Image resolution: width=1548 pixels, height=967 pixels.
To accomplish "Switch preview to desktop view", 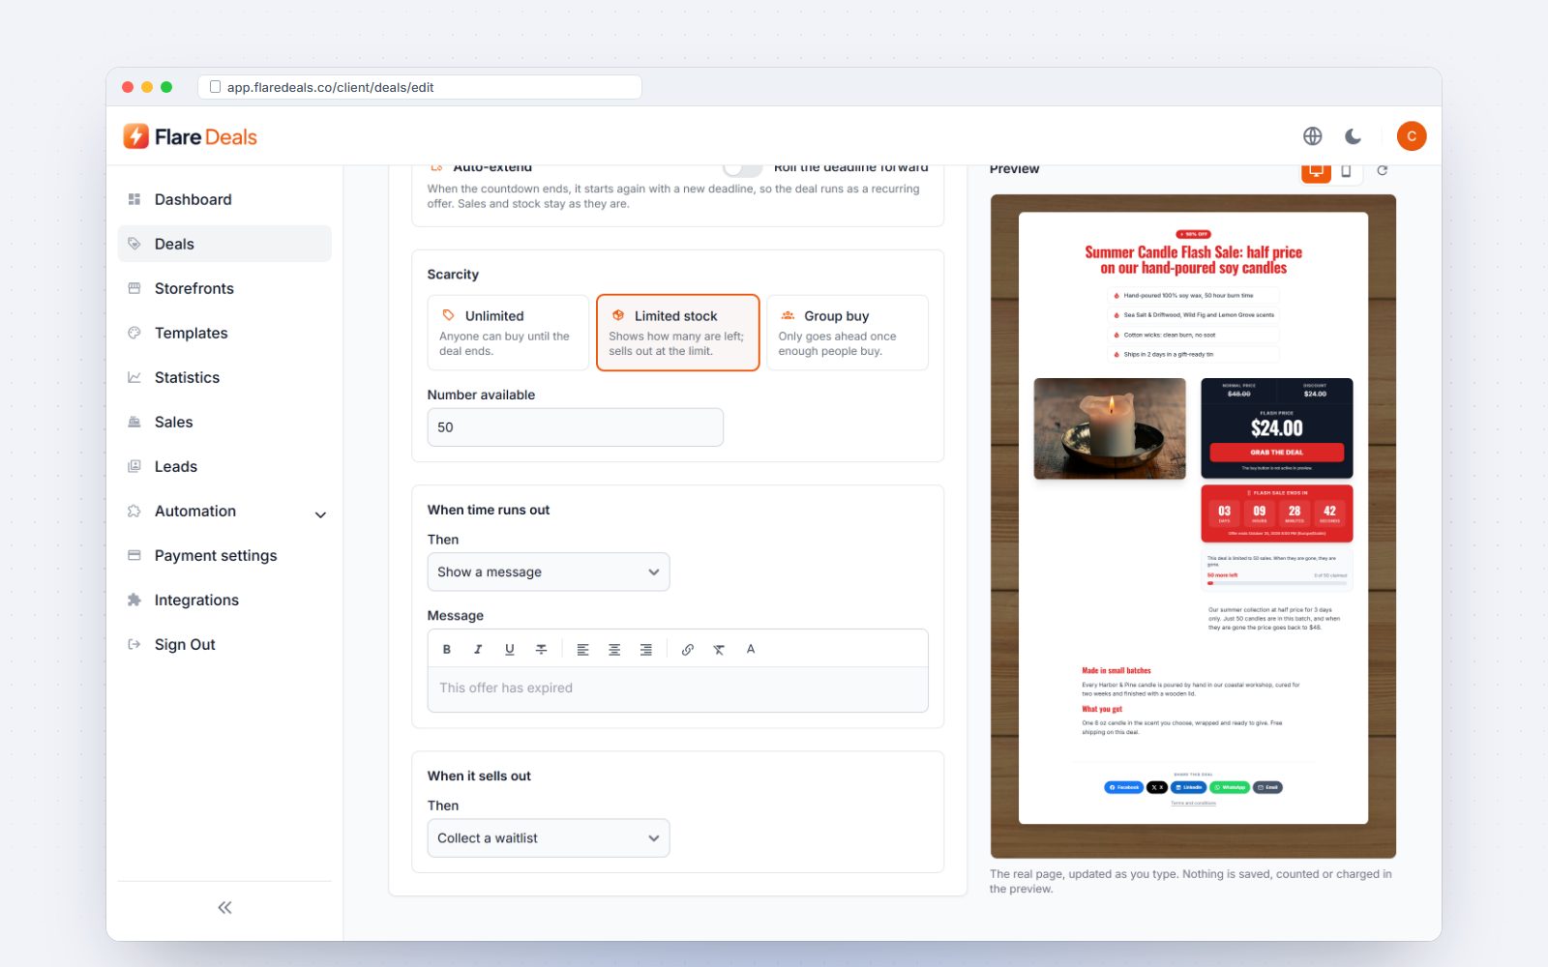I will (x=1316, y=171).
